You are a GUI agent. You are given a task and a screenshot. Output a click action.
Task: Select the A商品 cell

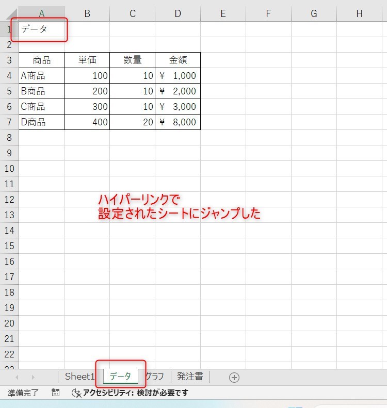[x=41, y=76]
